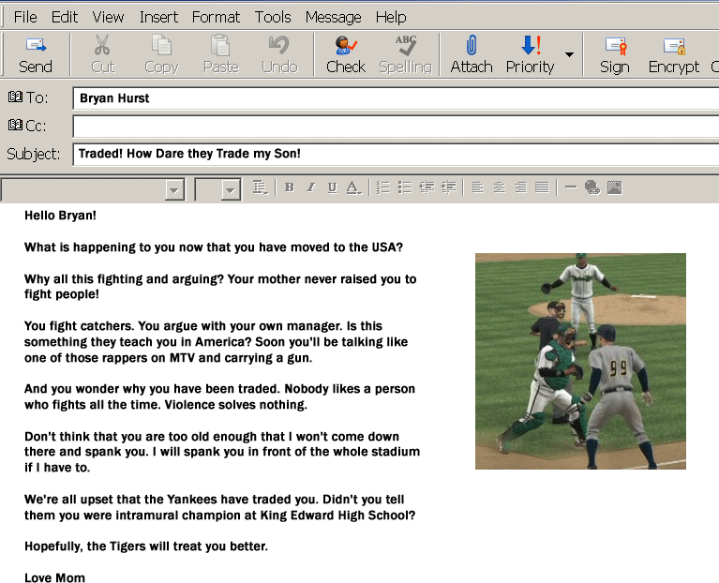Screen dimensions: 719x583
Task: Open the Message menu
Action: coord(333,17)
